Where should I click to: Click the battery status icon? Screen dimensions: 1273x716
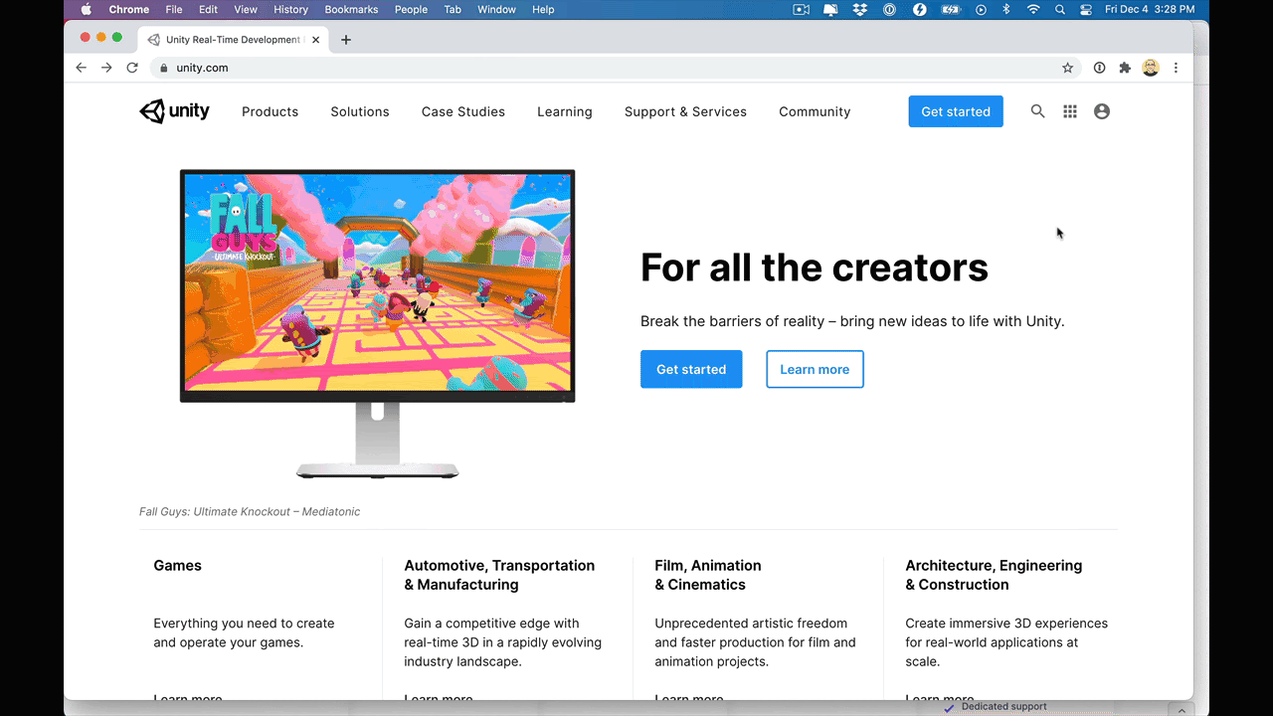coord(951,9)
